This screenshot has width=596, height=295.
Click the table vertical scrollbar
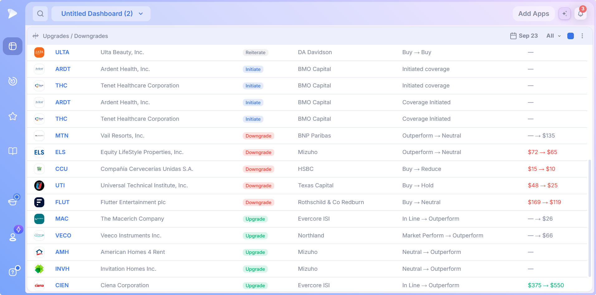tap(589, 218)
